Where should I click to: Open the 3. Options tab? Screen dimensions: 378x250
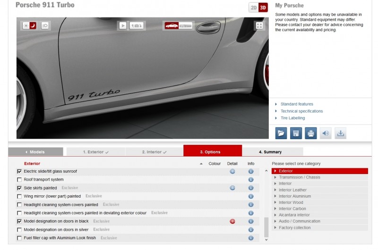coord(213,150)
